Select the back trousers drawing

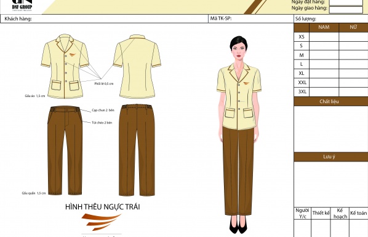pyautogui.click(x=137, y=150)
